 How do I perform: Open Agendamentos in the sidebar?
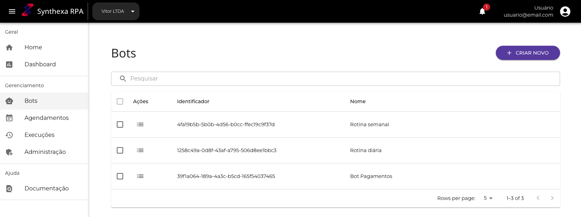(x=44, y=118)
